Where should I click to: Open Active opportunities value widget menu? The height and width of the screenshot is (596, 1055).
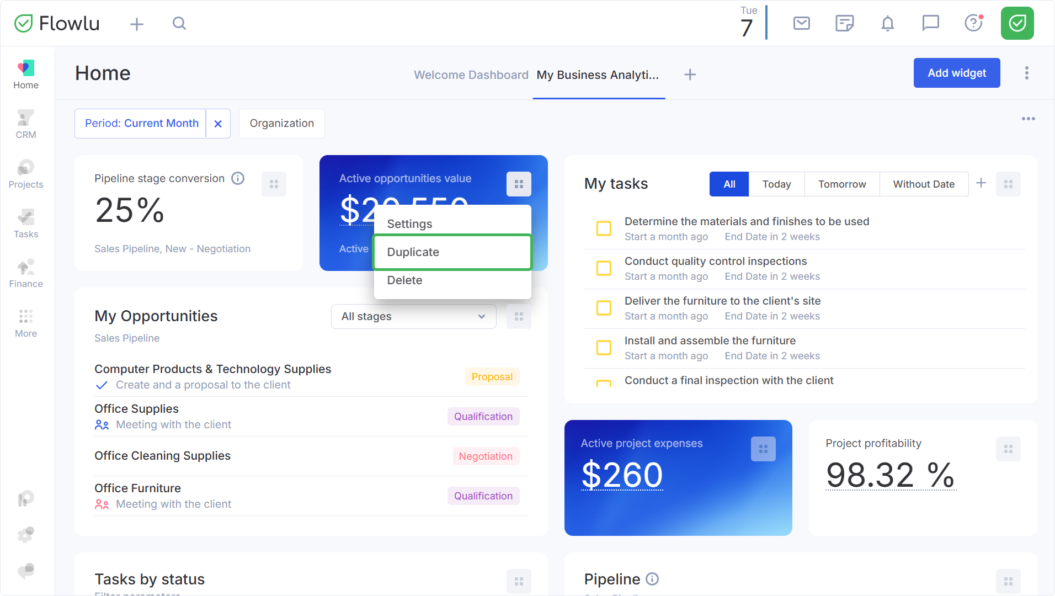click(519, 184)
